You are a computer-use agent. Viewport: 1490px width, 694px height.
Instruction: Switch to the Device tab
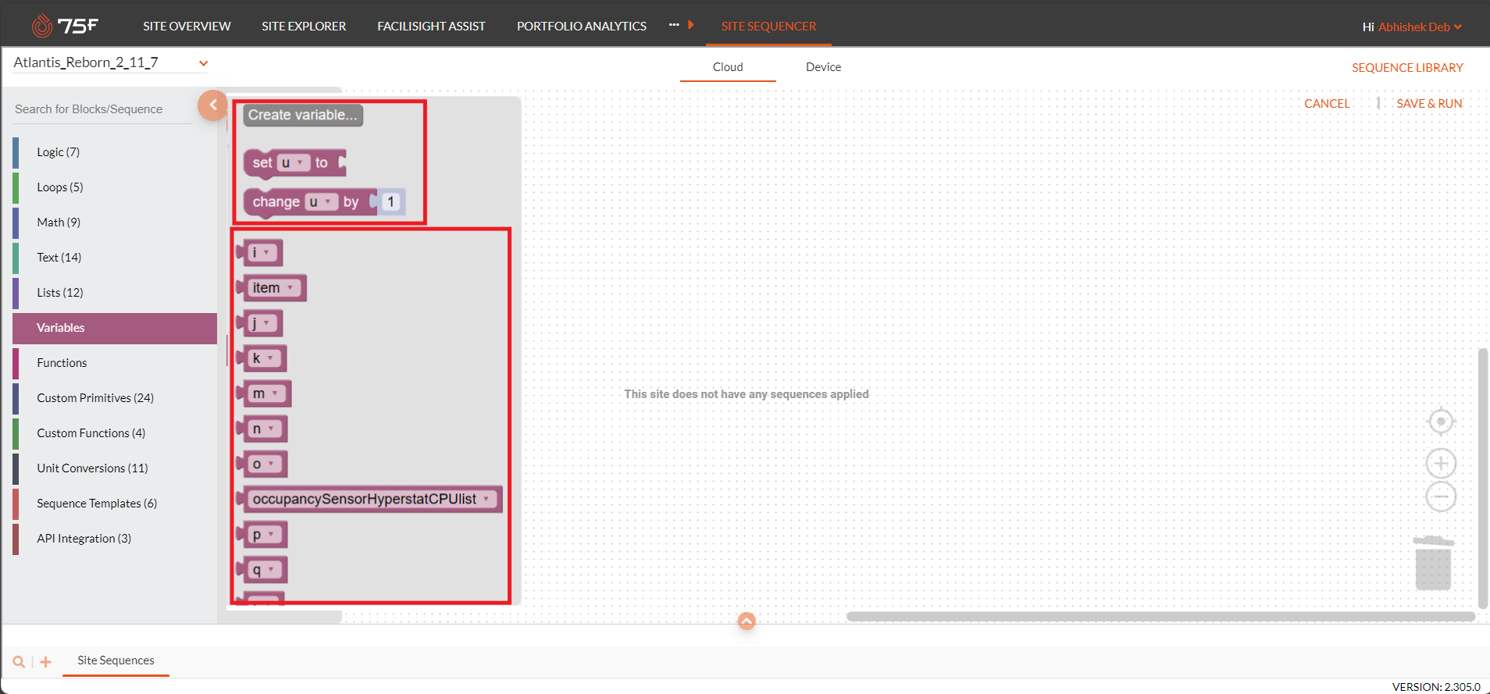[x=823, y=67]
